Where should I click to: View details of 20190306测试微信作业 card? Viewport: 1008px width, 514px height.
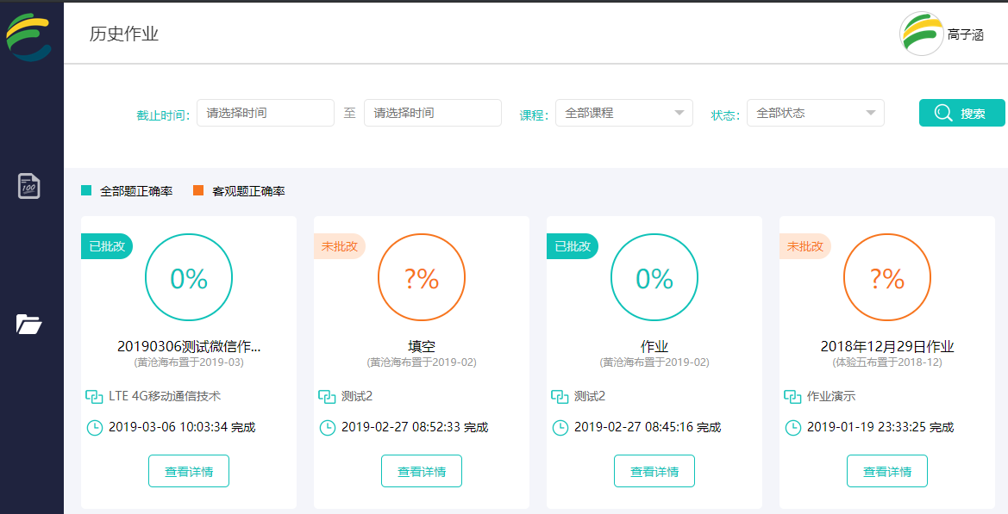[x=189, y=471]
